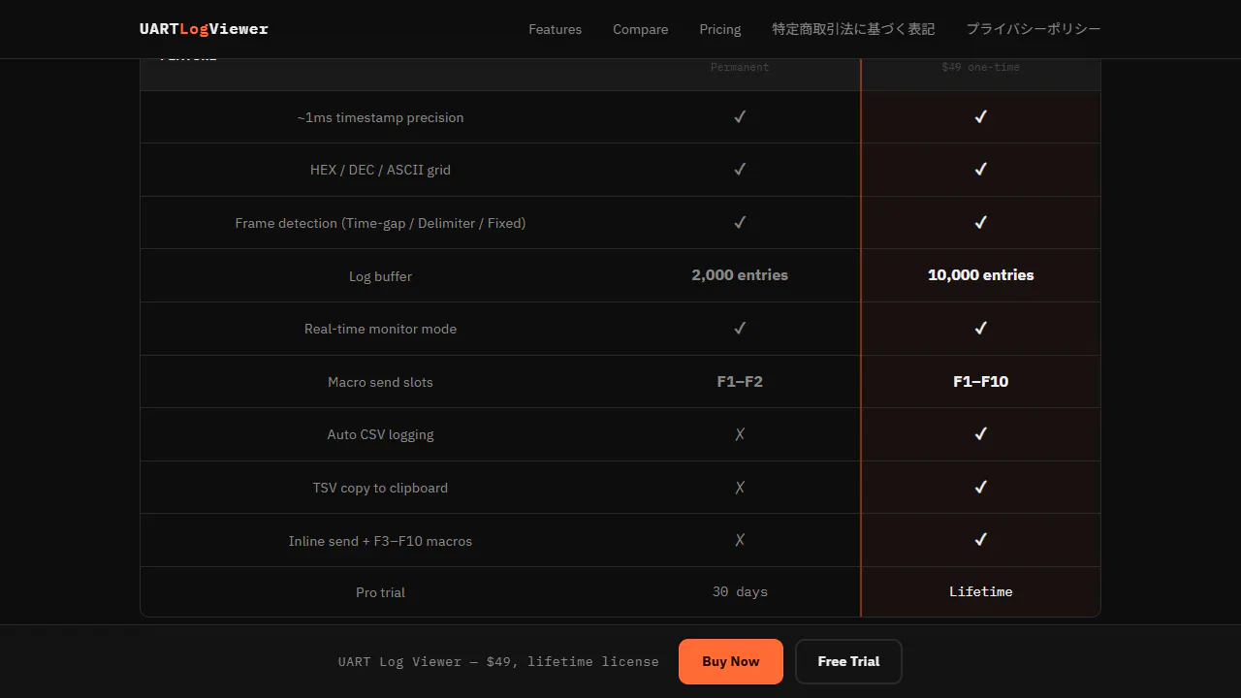Click the "$49 one-time" column subheading

pyautogui.click(x=980, y=67)
